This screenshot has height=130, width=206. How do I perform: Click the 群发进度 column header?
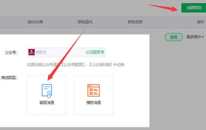135,22
